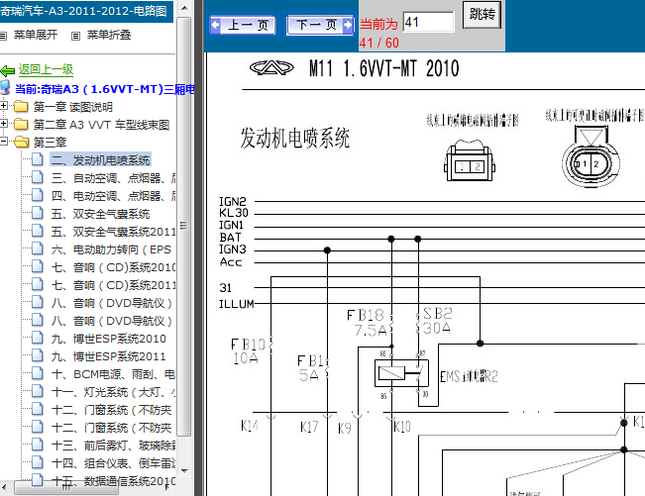Click the rectangular two-pin connector symbol

470,161
